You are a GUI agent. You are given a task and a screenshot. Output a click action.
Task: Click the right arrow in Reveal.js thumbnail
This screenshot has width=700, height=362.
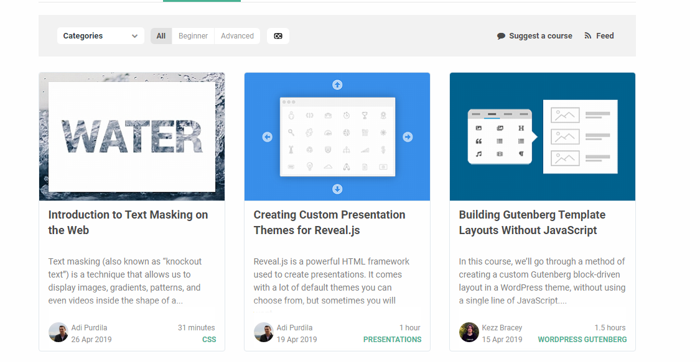(408, 137)
